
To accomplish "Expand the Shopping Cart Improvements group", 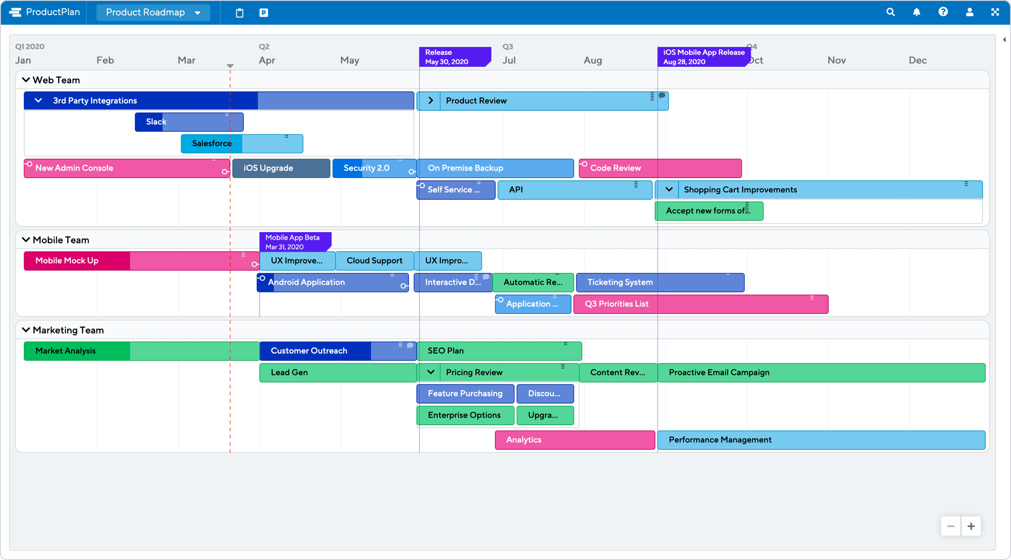I will point(666,189).
